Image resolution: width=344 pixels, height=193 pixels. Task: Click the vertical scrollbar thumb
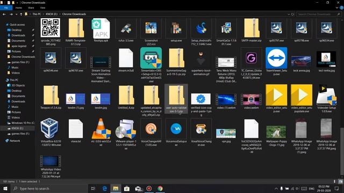(341, 151)
